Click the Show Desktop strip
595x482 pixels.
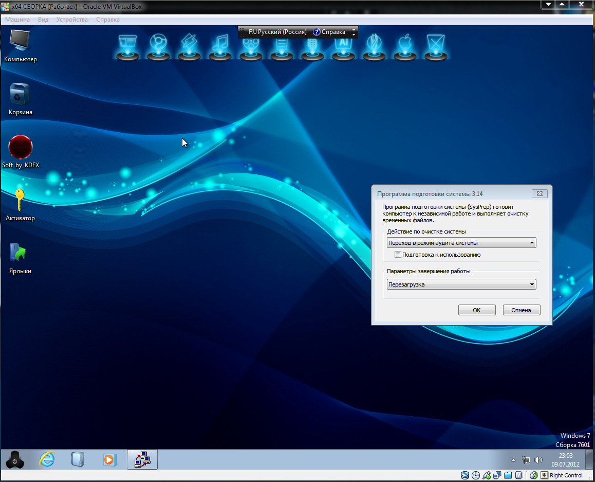tap(589, 459)
